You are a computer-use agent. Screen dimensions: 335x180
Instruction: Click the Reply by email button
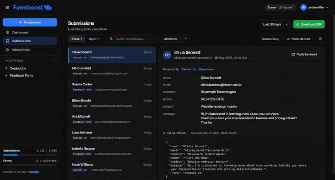pyautogui.click(x=304, y=54)
